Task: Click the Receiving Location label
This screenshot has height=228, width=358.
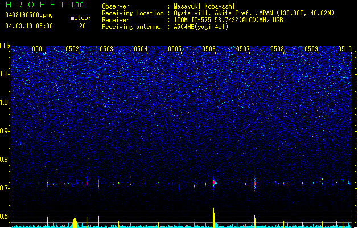Action: (133, 13)
